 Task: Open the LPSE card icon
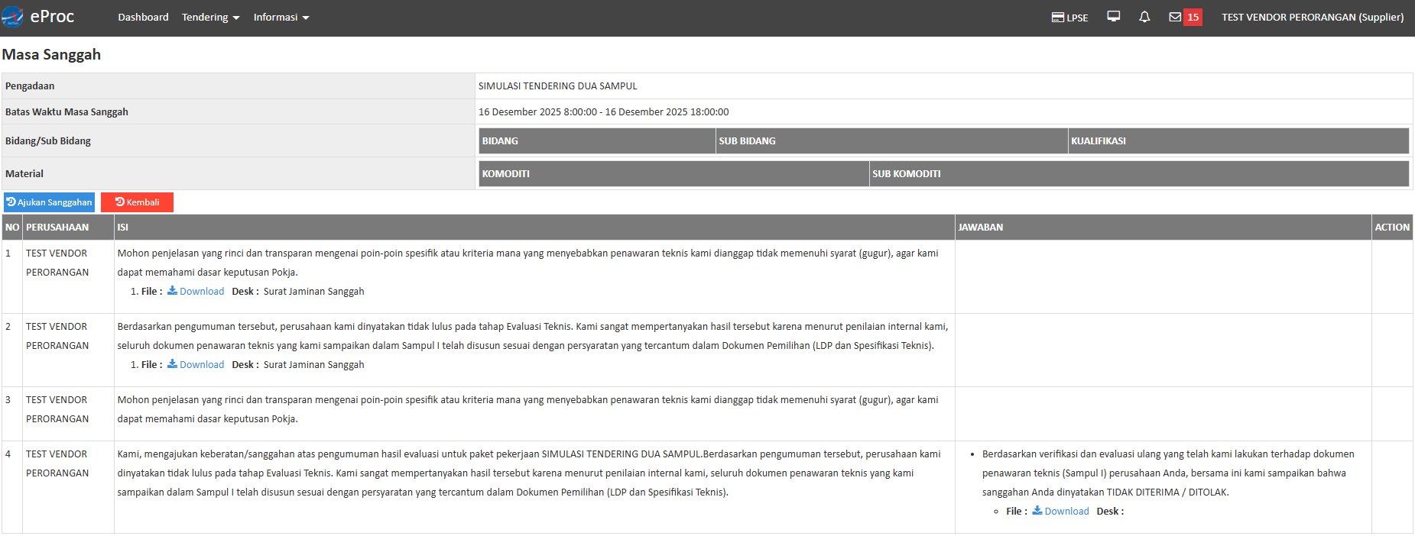pos(1058,17)
